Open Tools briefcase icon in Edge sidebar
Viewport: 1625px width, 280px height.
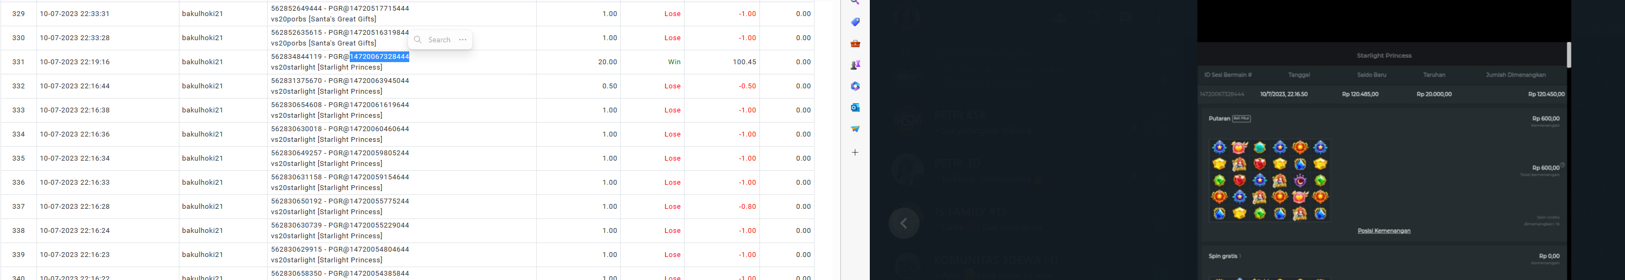pyautogui.click(x=855, y=43)
